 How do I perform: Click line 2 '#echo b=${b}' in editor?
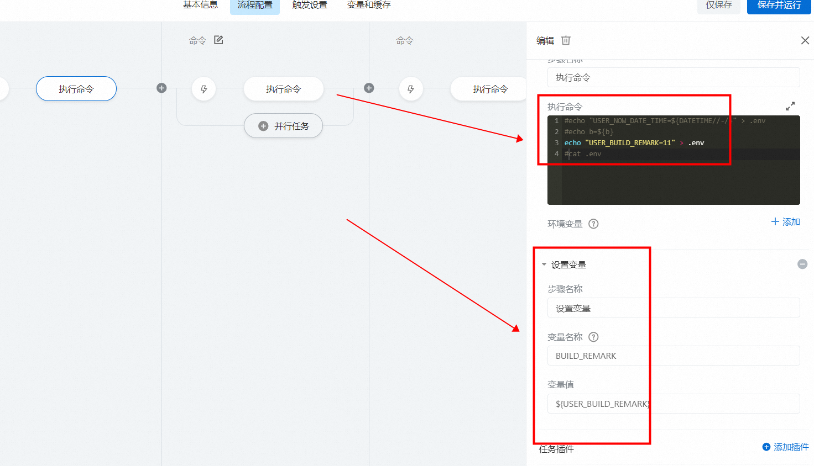589,132
